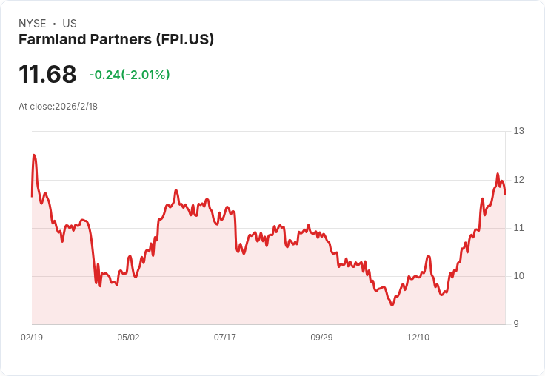Click the 09/29 date axis label
Viewport: 545px width, 376px height.
[x=321, y=337]
